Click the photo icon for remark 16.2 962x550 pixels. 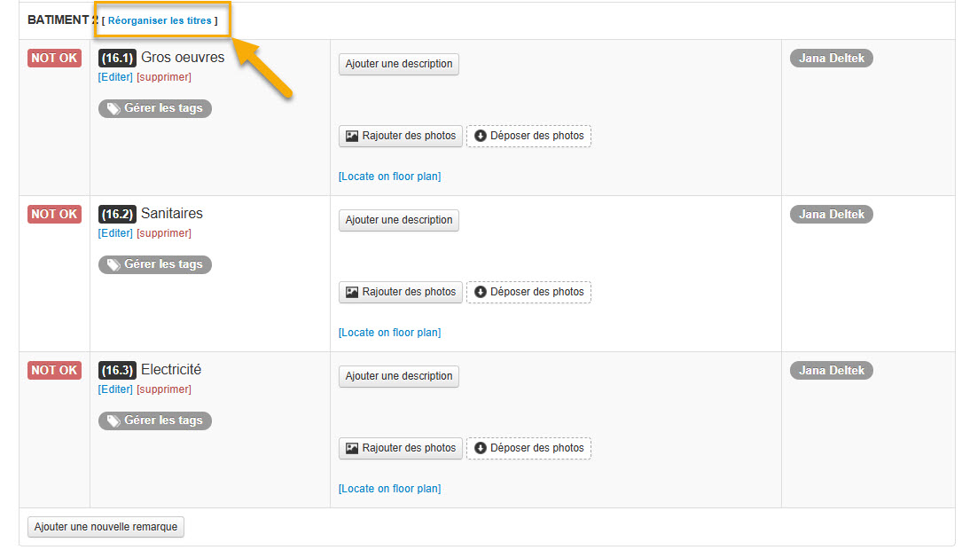(x=352, y=292)
